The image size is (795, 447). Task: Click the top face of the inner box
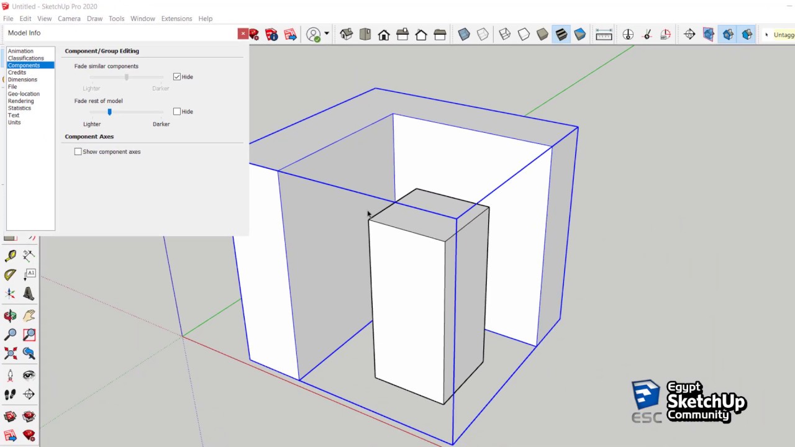pyautogui.click(x=429, y=214)
